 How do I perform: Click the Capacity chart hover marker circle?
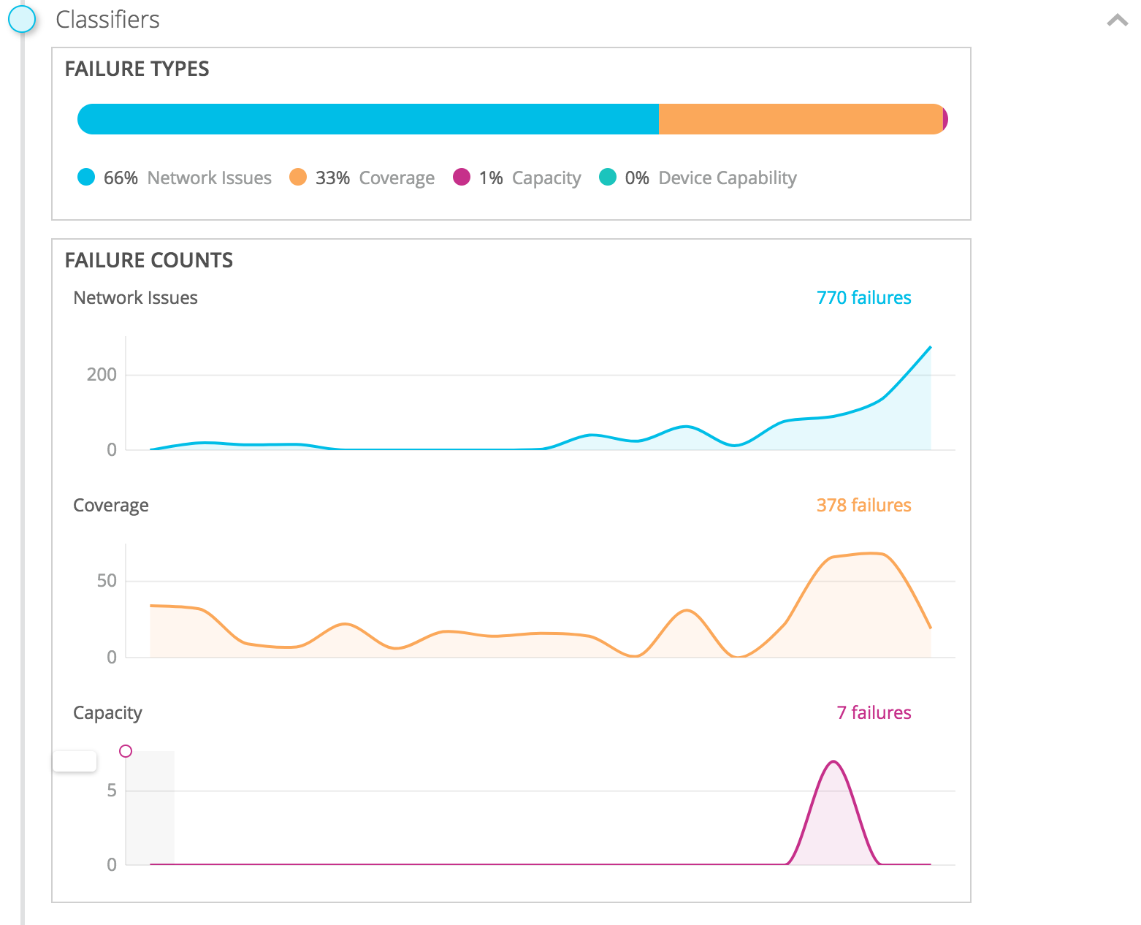[126, 751]
